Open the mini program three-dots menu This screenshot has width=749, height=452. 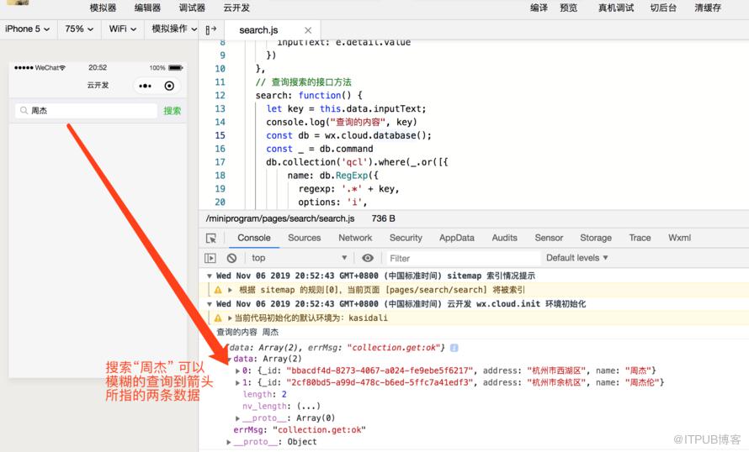point(146,86)
